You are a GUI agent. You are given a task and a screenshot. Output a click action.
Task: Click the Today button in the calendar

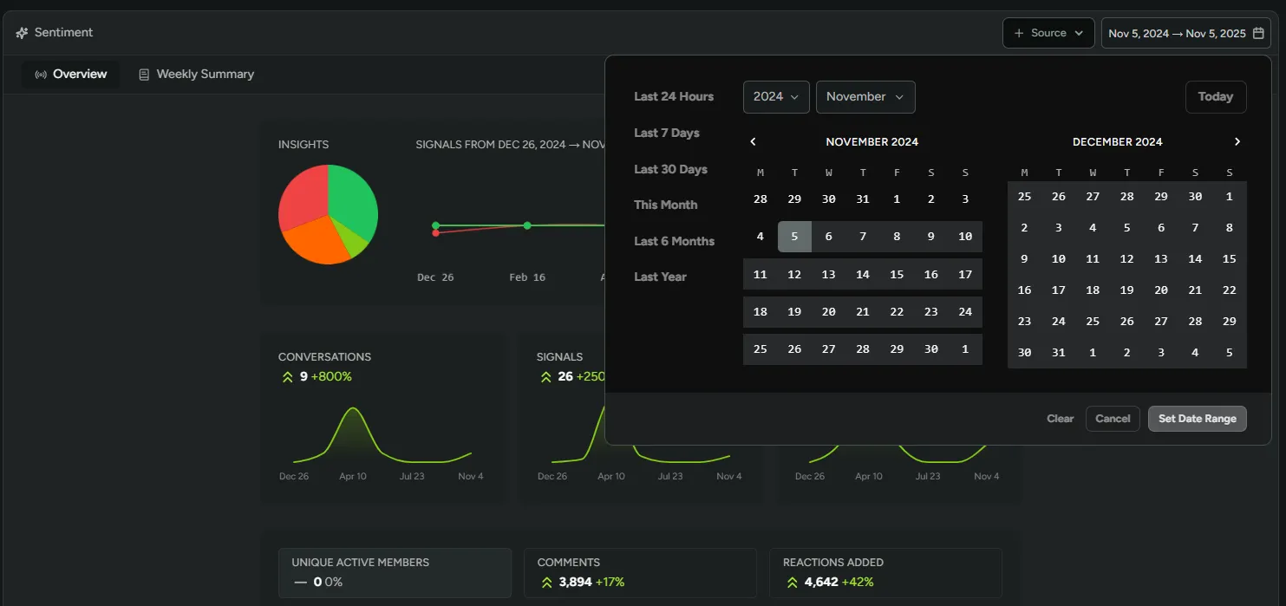(1215, 96)
